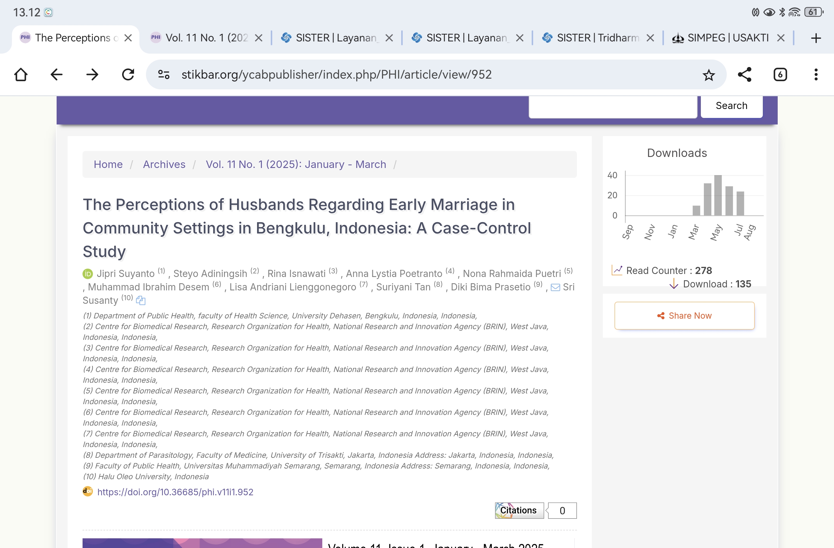The height and width of the screenshot is (548, 834).
Task: Switch to 'Vol. 11 No. 1' tab
Action: click(207, 38)
